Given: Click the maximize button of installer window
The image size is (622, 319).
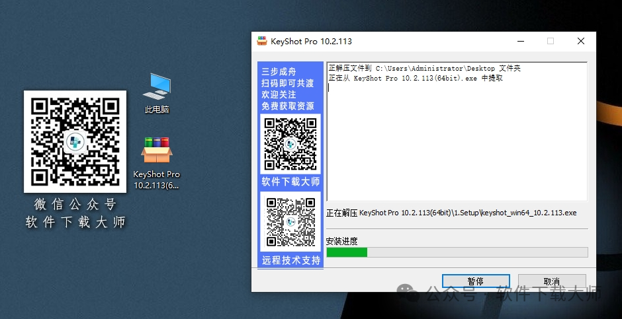Looking at the screenshot, I should (550, 41).
